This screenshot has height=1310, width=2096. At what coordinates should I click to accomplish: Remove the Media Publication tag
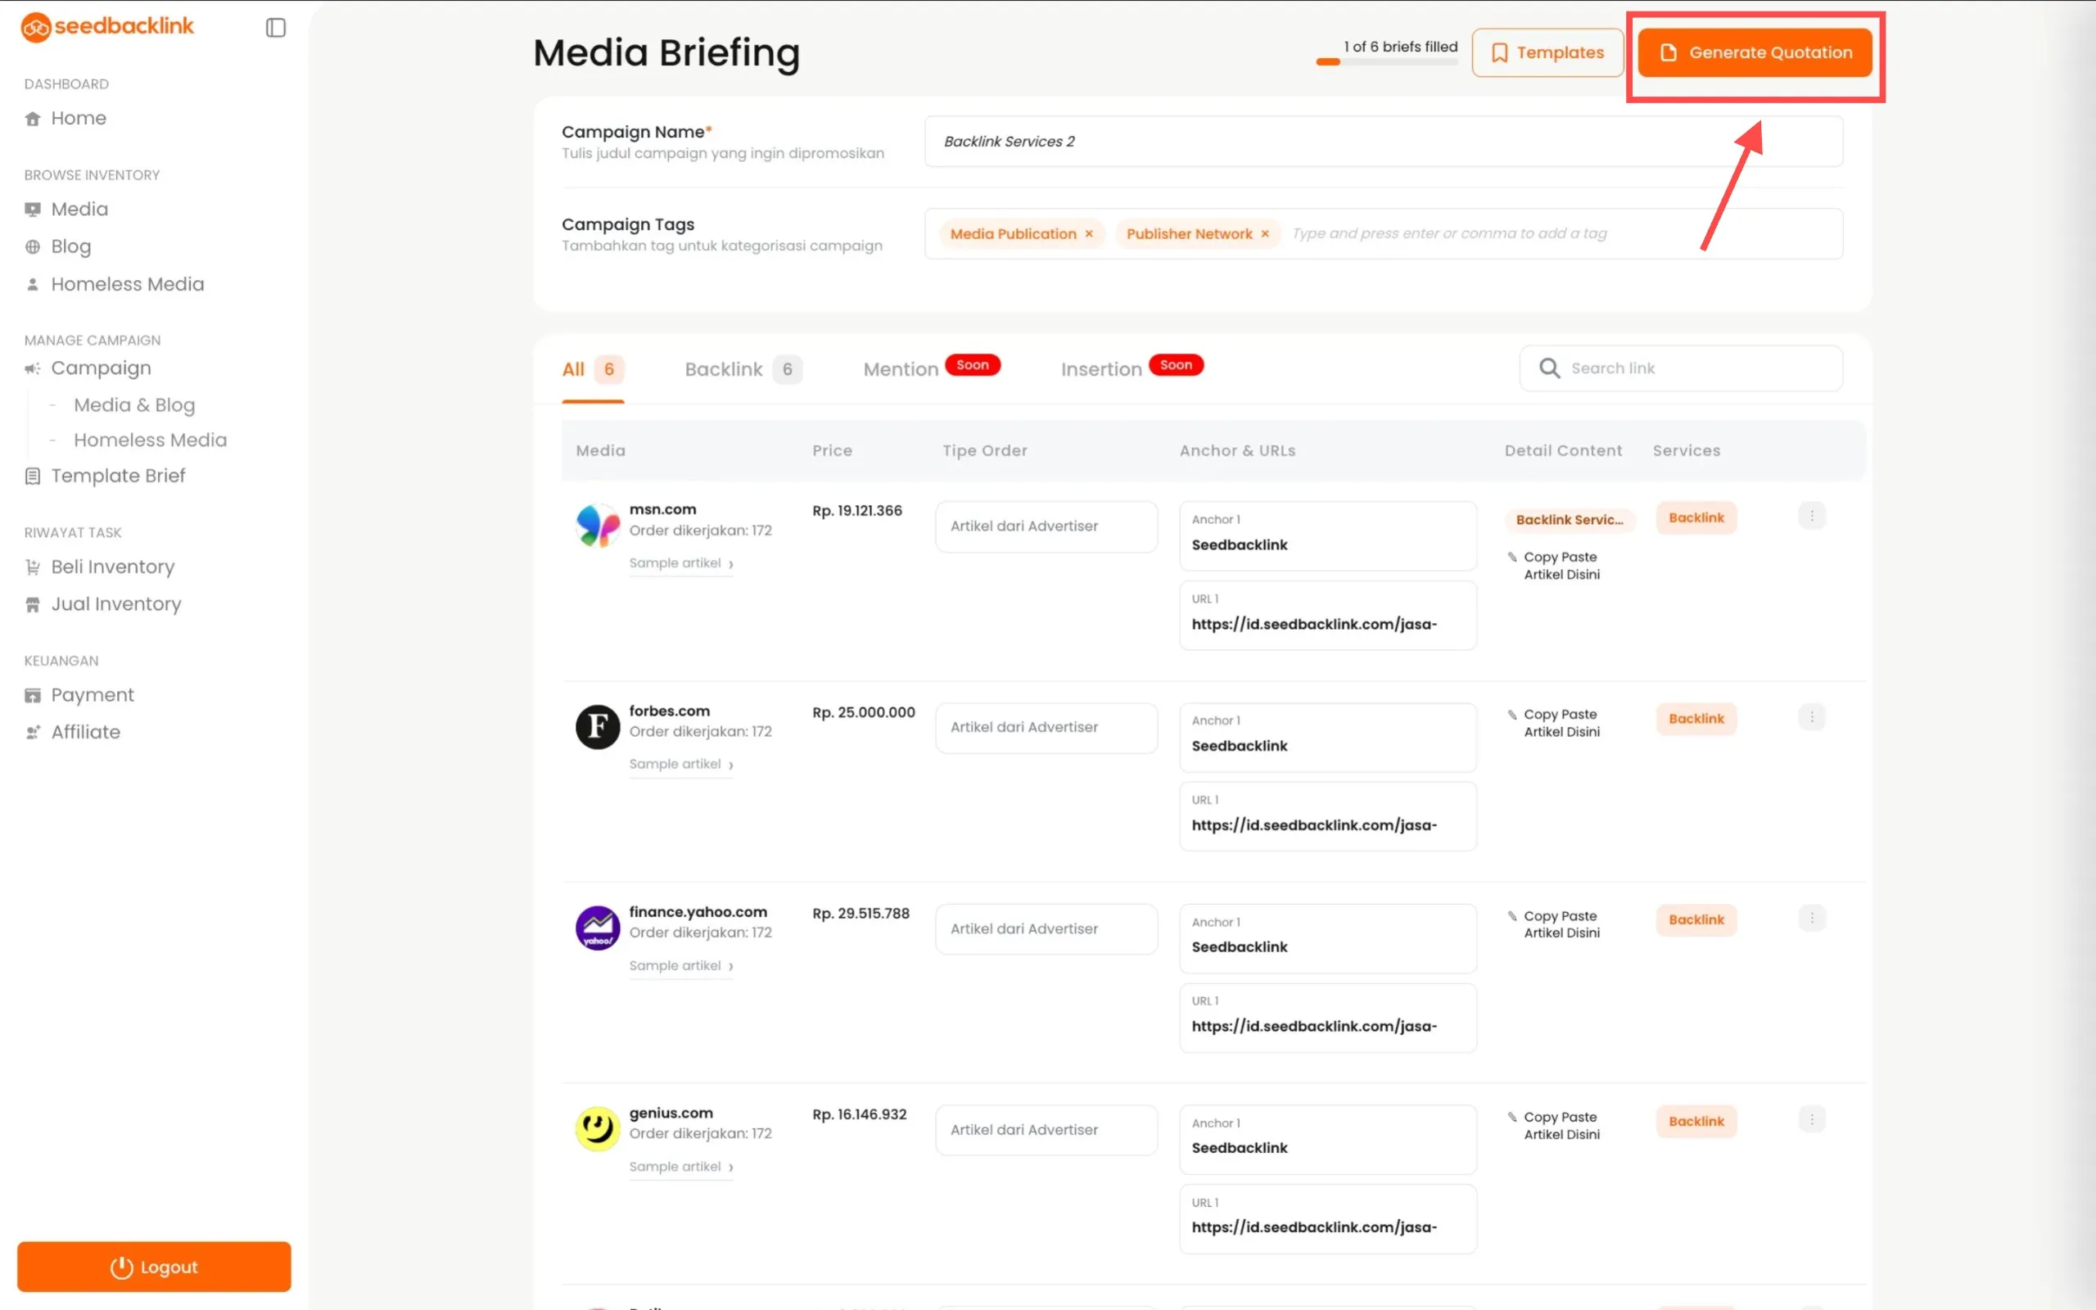click(x=1089, y=234)
